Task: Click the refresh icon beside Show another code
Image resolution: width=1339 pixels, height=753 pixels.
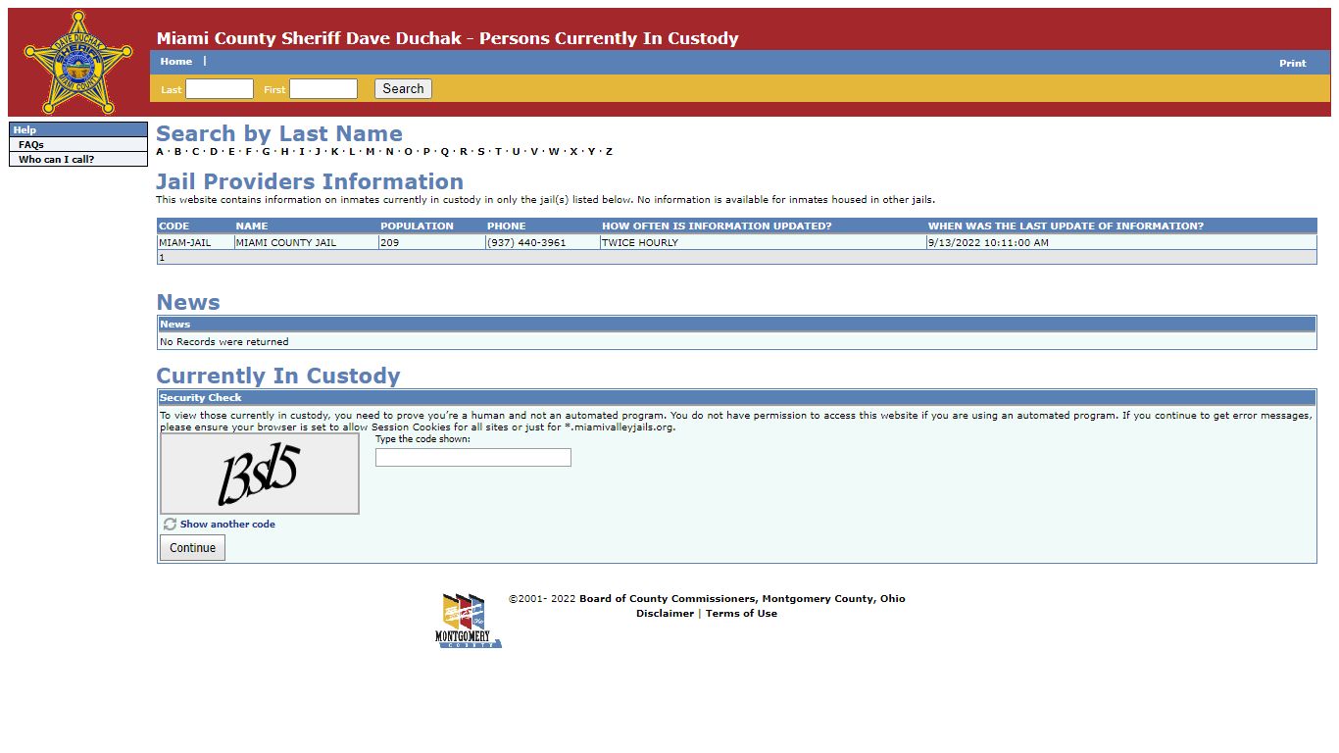Action: pos(170,525)
